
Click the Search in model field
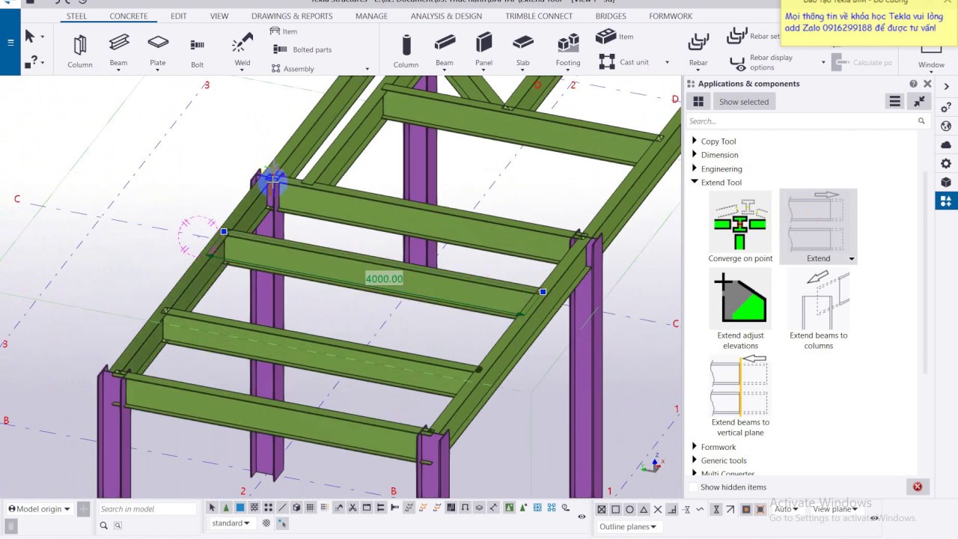(147, 509)
